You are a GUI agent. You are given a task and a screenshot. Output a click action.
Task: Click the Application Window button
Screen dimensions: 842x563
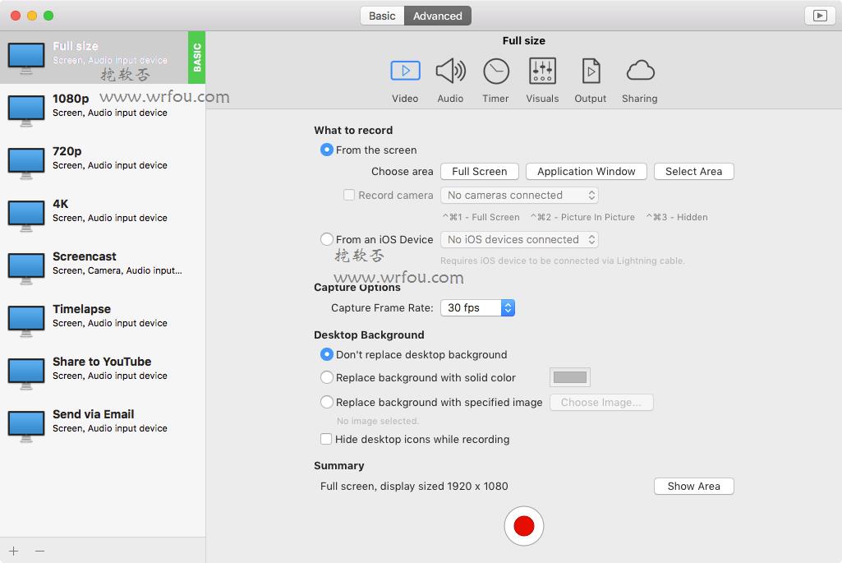coord(586,172)
